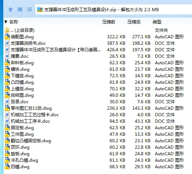Sort by 压缩后 column header
This screenshot has height=174, width=192.
[x=134, y=22]
